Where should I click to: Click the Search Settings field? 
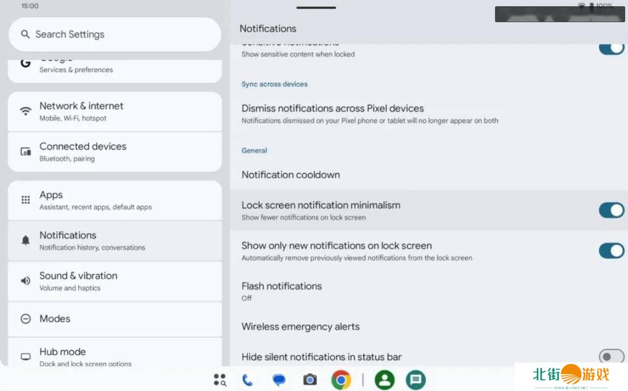[x=114, y=34]
